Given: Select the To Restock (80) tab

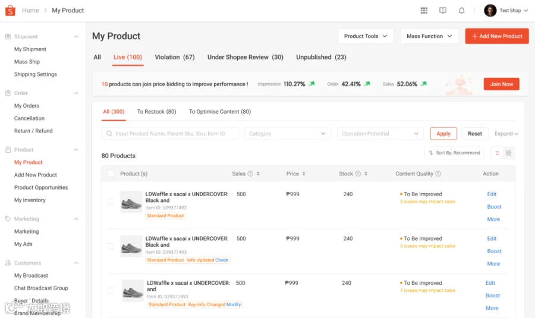Looking at the screenshot, I should click(156, 112).
